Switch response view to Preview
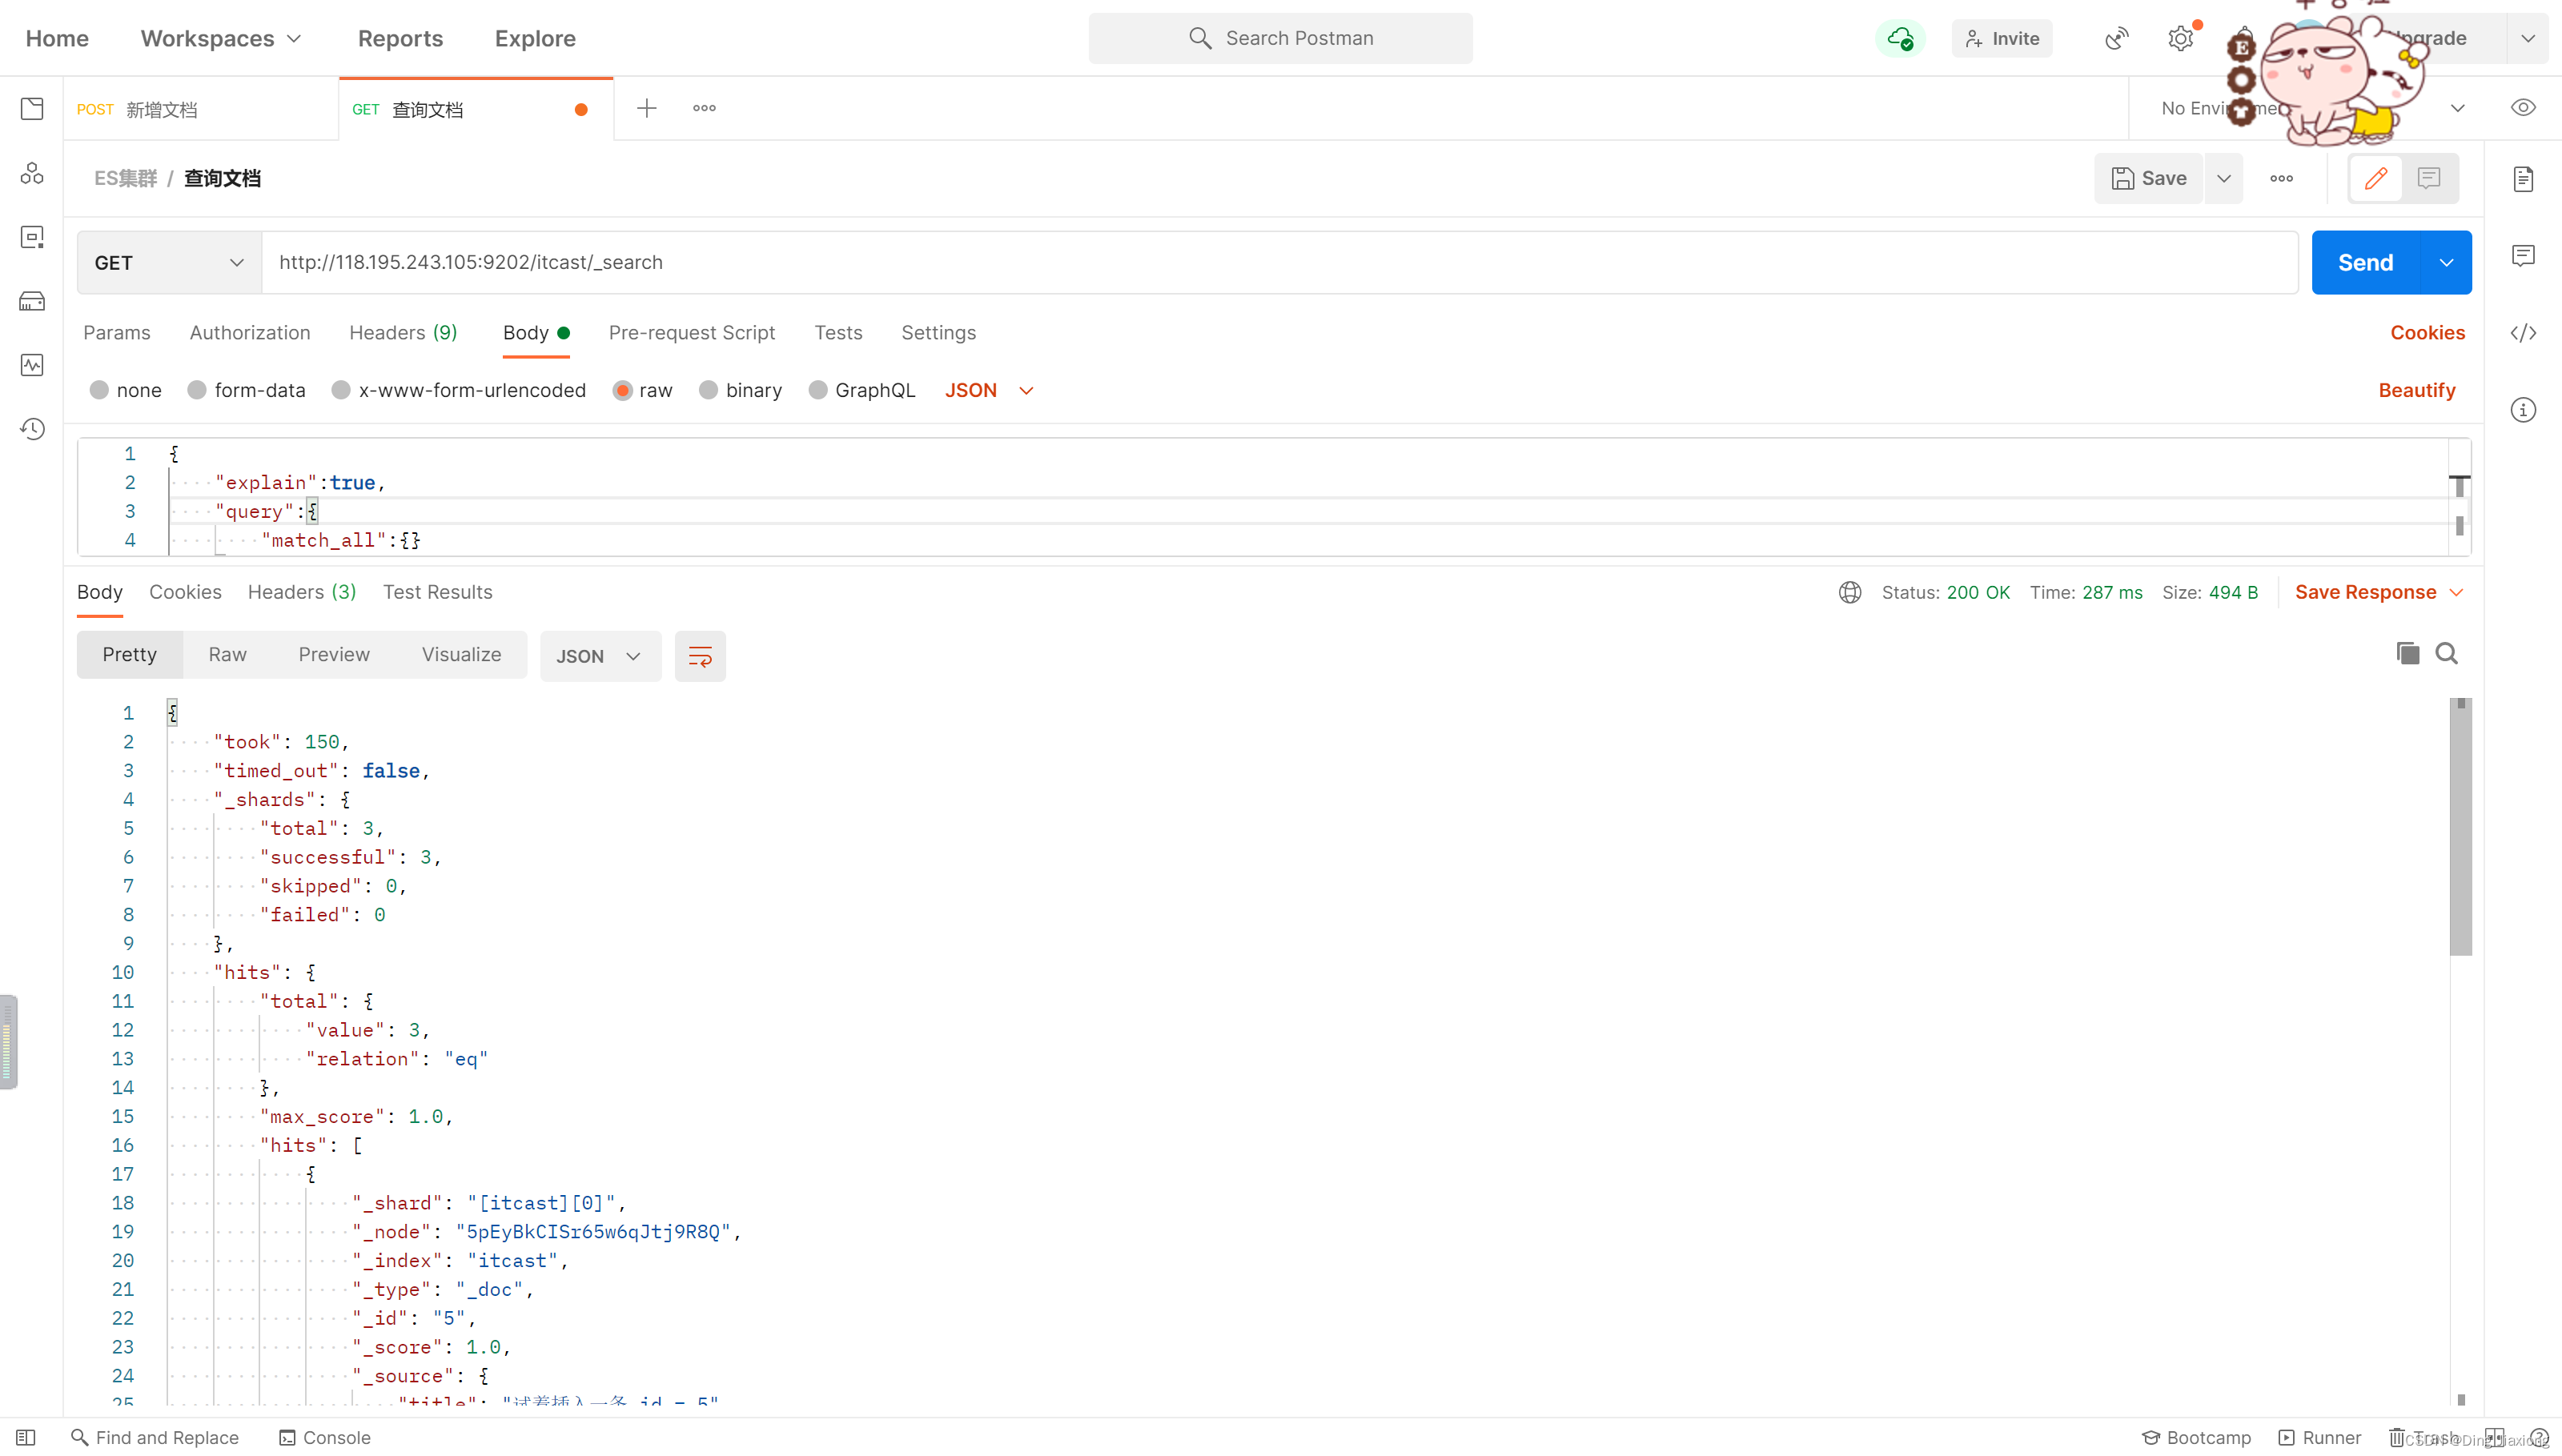 coord(334,654)
